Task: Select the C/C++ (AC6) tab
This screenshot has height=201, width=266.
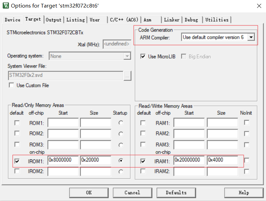Action: (124, 20)
